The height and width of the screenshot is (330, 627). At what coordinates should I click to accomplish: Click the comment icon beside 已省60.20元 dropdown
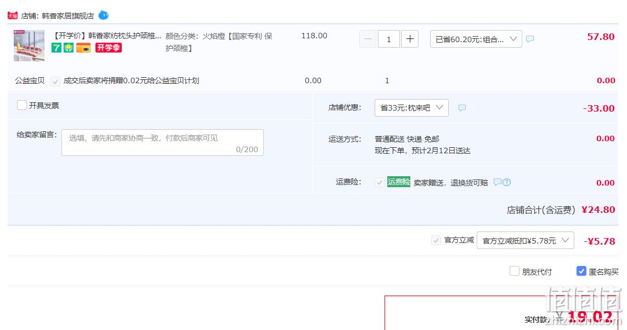[x=530, y=39]
